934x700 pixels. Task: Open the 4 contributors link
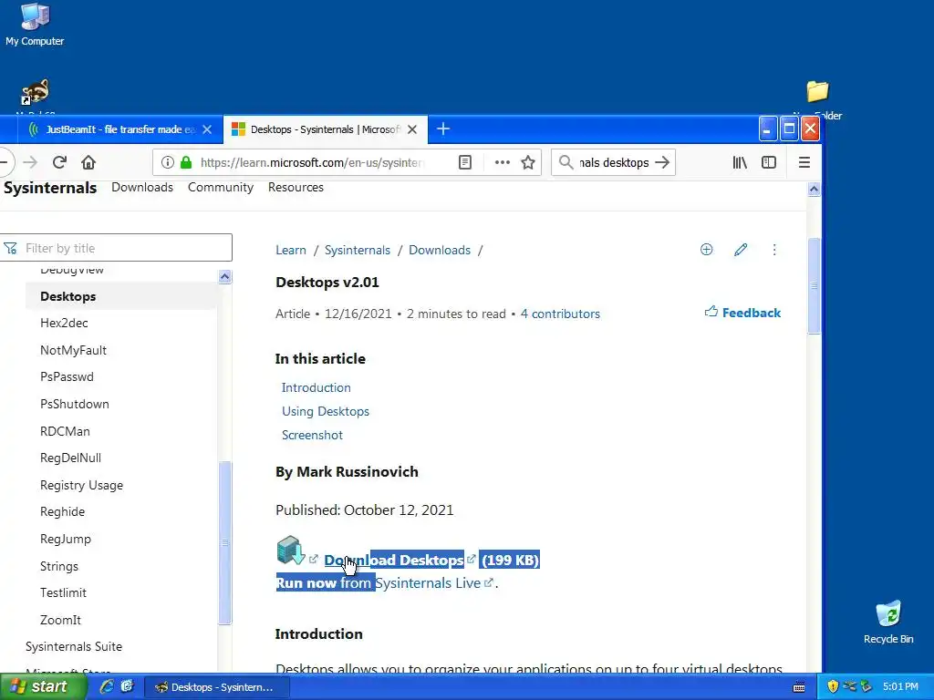(x=561, y=314)
